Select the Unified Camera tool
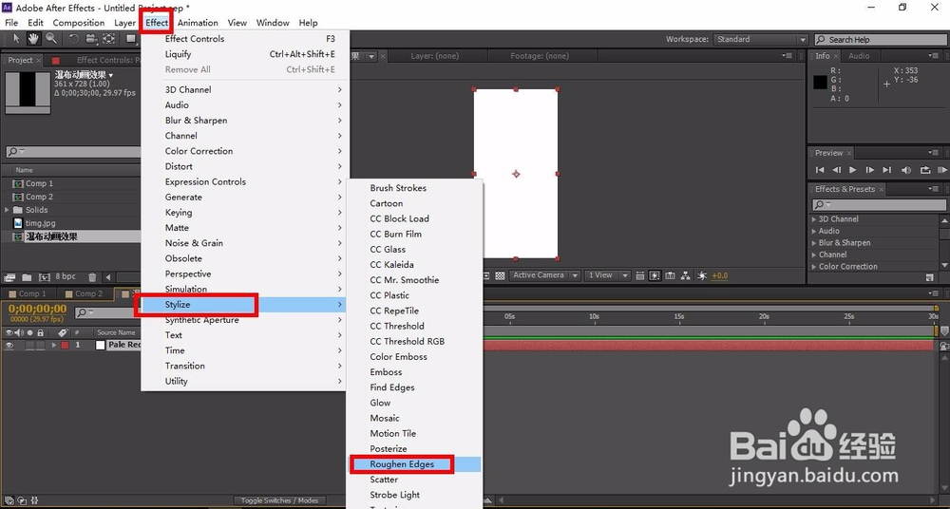950x509 pixels. pyautogui.click(x=91, y=39)
